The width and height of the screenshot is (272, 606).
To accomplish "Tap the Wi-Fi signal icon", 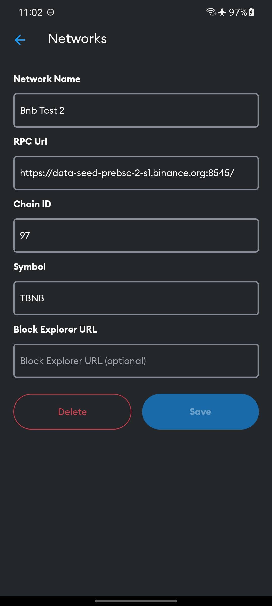I will [211, 12].
